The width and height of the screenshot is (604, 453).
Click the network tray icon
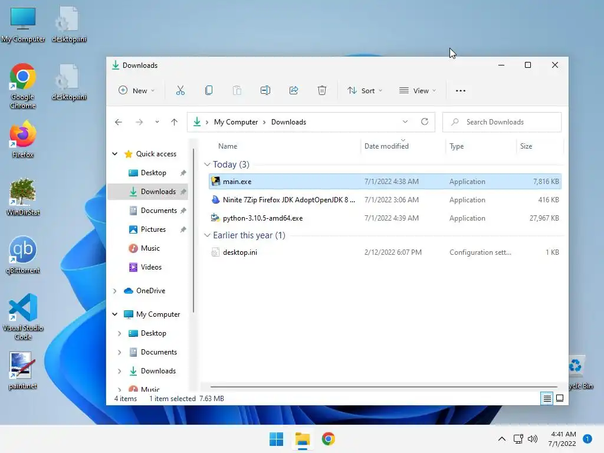point(518,439)
